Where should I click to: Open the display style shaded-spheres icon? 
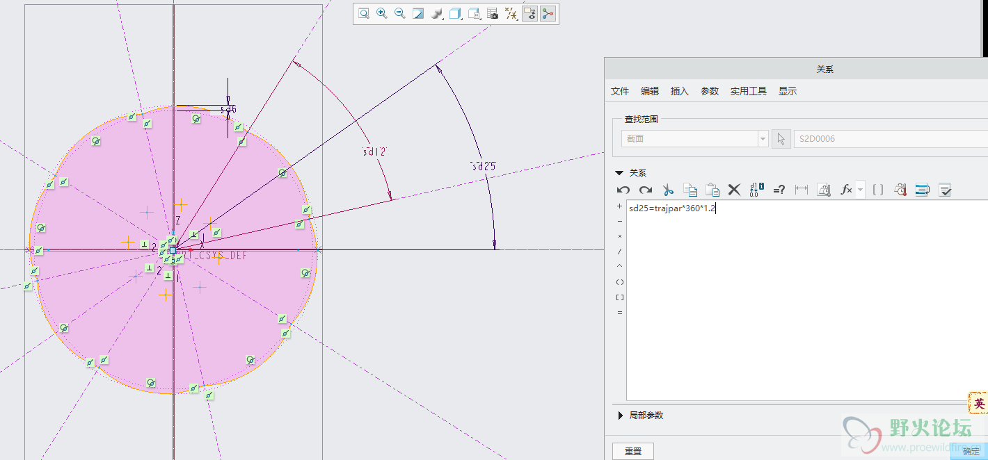(x=437, y=13)
